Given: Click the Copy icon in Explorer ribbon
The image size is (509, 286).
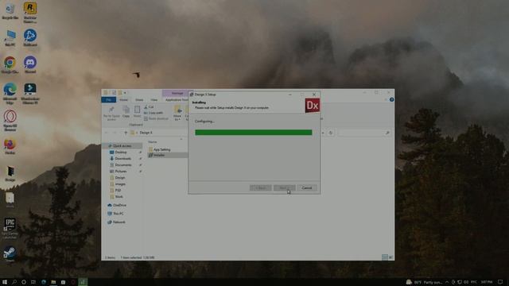Looking at the screenshot, I should click(126, 112).
